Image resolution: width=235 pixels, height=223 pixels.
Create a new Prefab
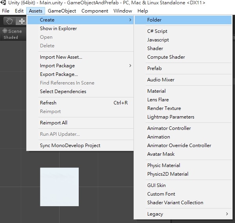pos(183,68)
